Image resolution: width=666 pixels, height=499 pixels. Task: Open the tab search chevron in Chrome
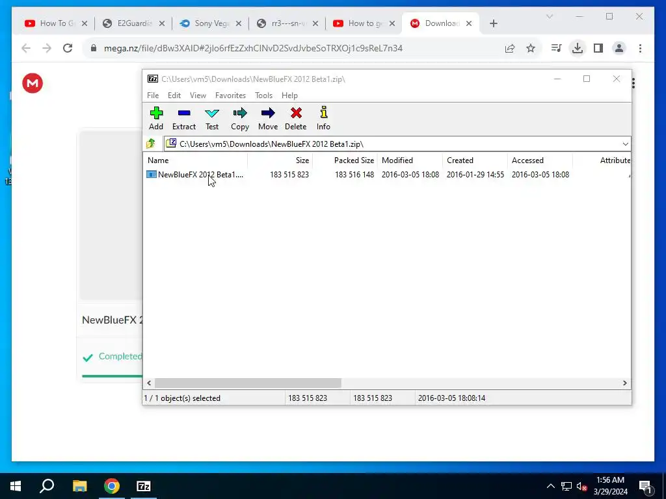pos(549,16)
